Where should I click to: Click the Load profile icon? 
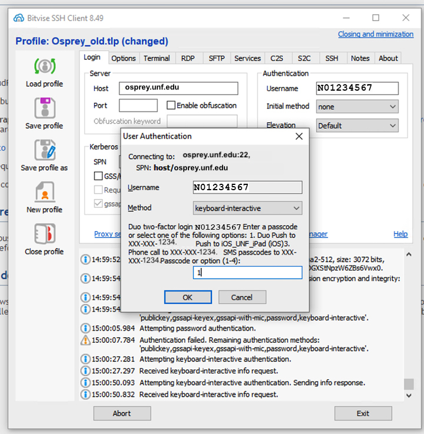(45, 67)
